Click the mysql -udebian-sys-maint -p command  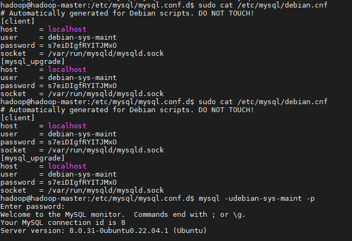pos(257,199)
